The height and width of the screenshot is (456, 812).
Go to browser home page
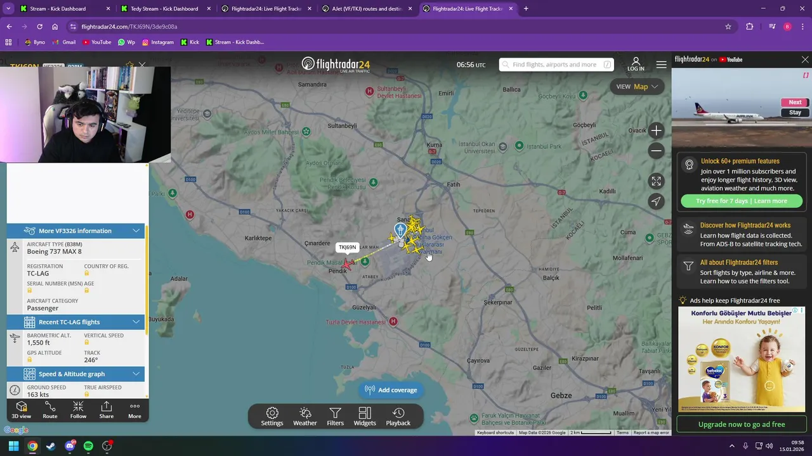(x=55, y=27)
